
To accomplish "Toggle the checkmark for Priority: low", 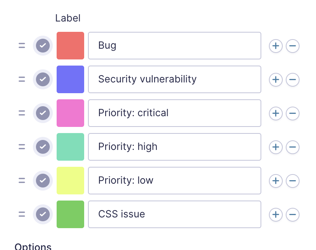I will coord(43,181).
